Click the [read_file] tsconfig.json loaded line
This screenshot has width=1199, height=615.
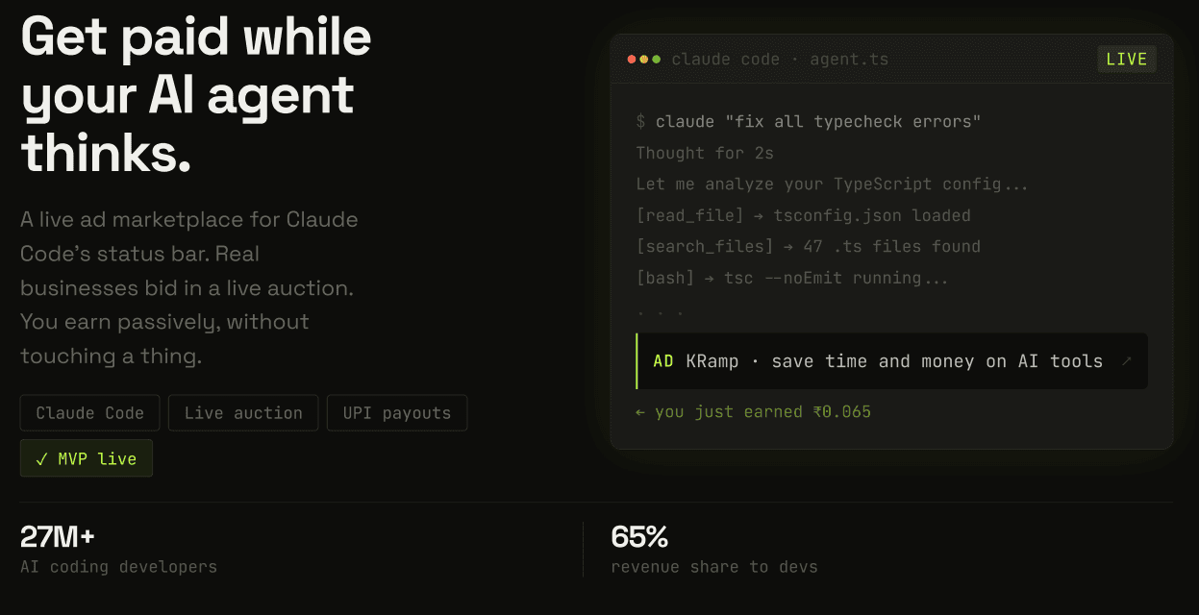(804, 215)
